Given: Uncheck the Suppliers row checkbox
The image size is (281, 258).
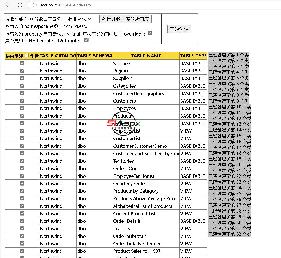Looking at the screenshot, I should click(x=22, y=78).
